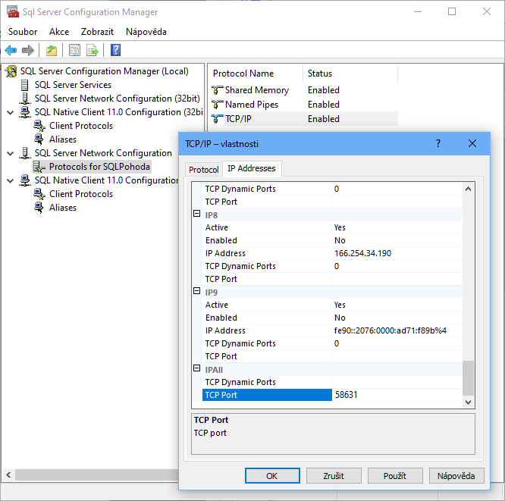The width and height of the screenshot is (505, 501).
Task: Open the Soubor menu
Action: point(23,32)
